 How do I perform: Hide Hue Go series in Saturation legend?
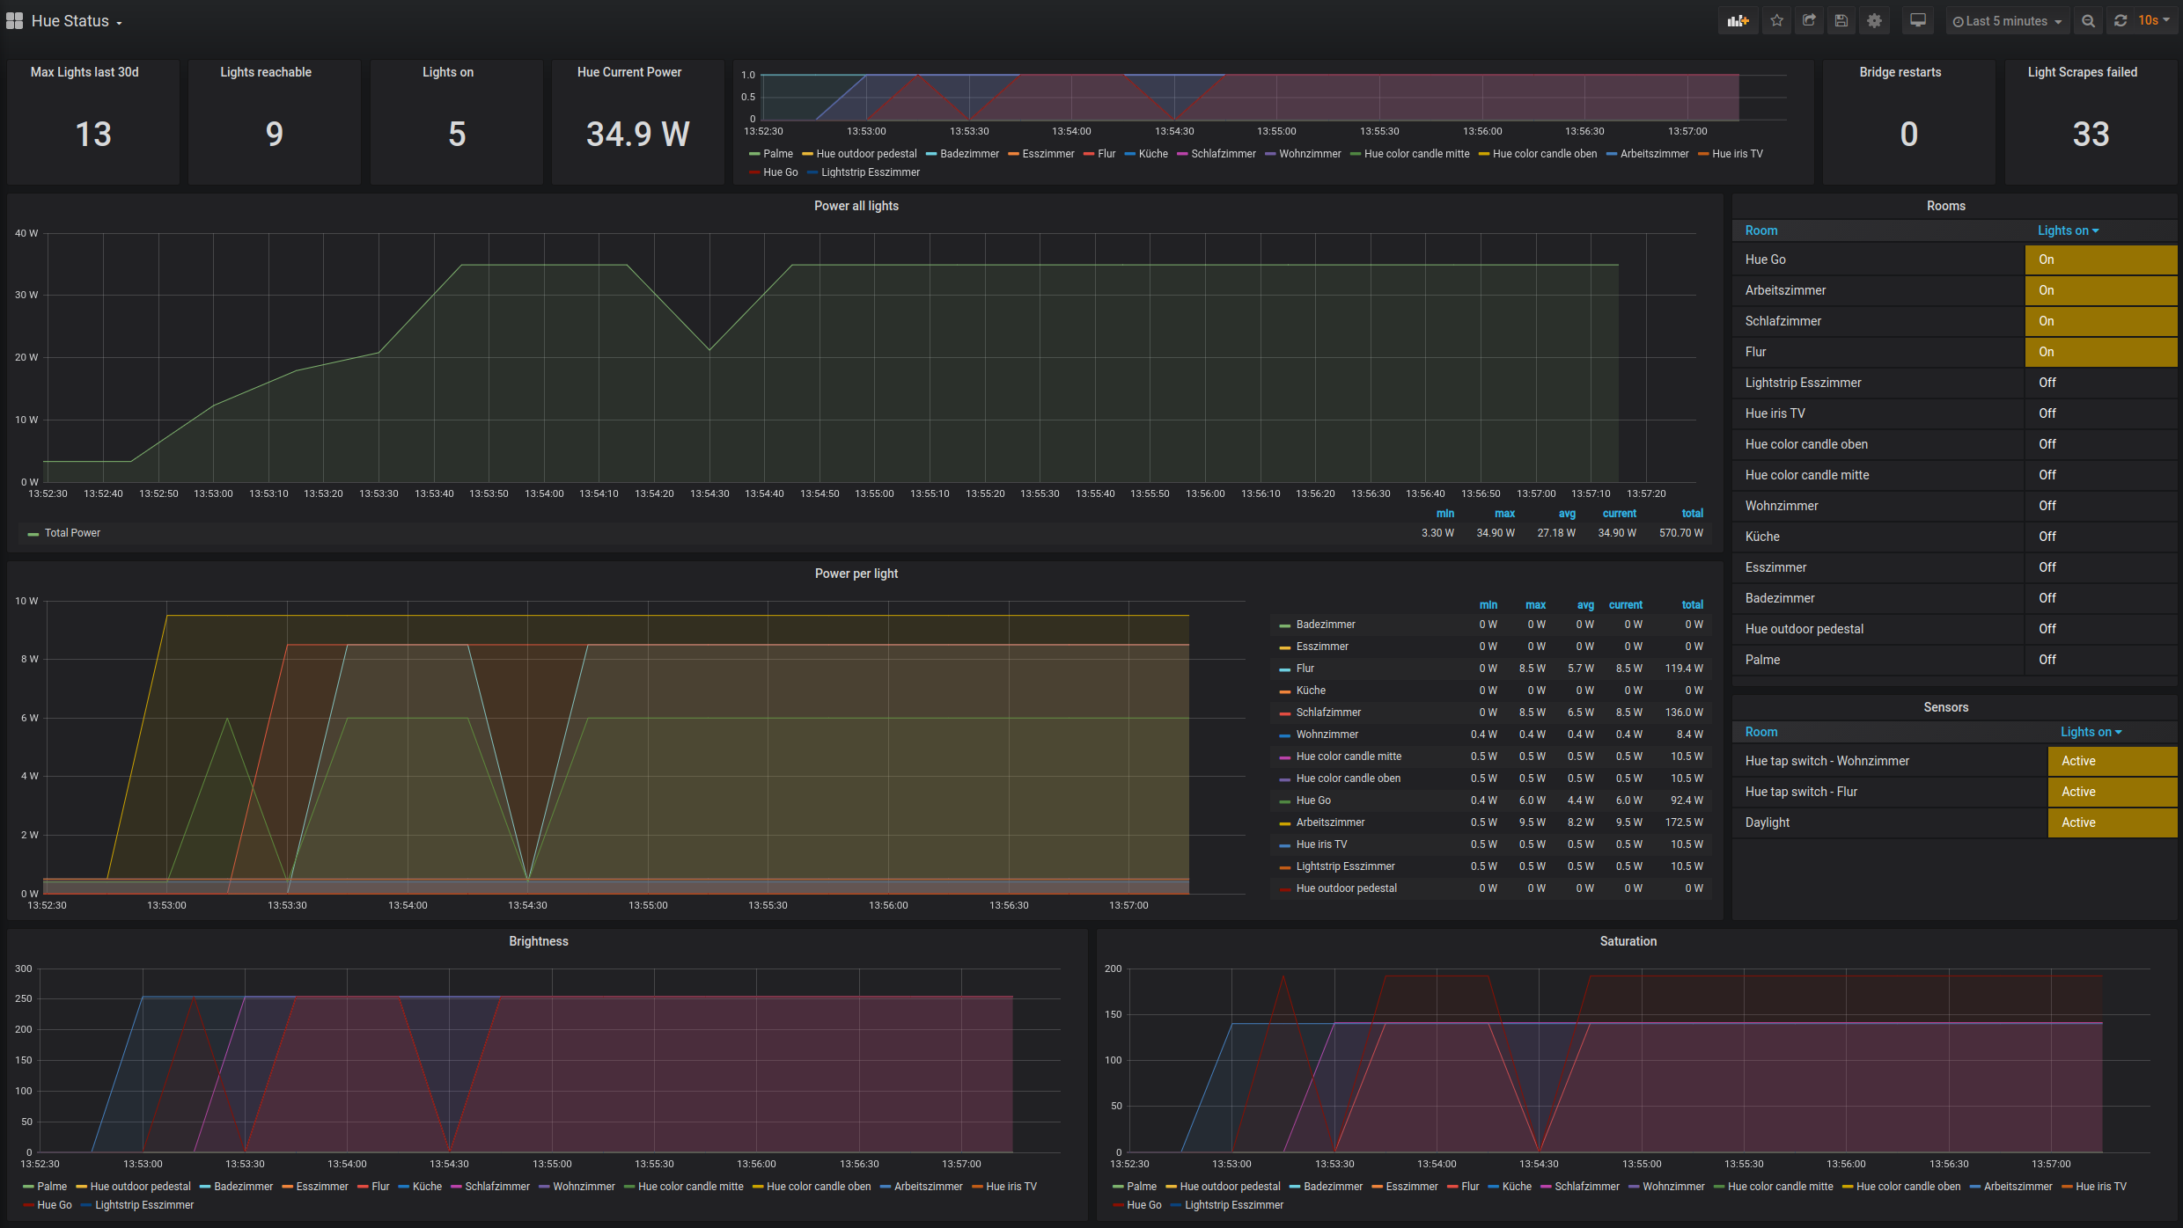pos(1143,1205)
